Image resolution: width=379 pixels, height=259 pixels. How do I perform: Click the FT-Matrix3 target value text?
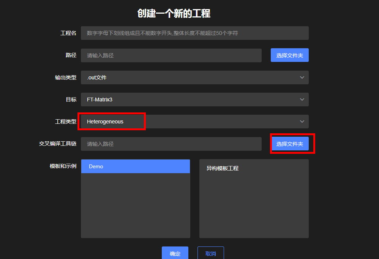[x=99, y=99]
